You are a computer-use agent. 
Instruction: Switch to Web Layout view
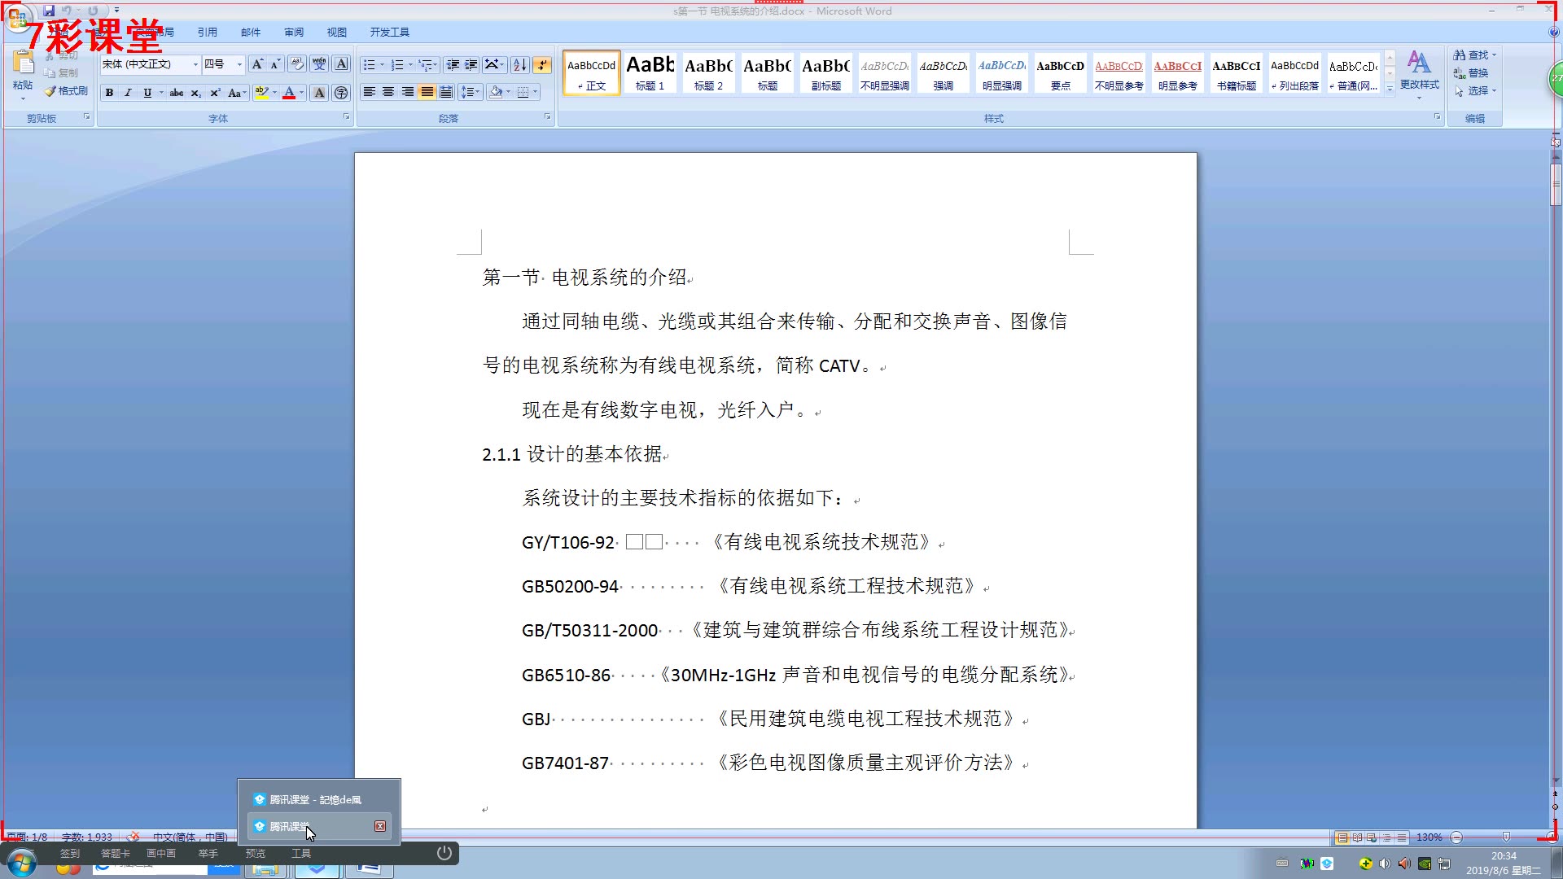click(1372, 837)
